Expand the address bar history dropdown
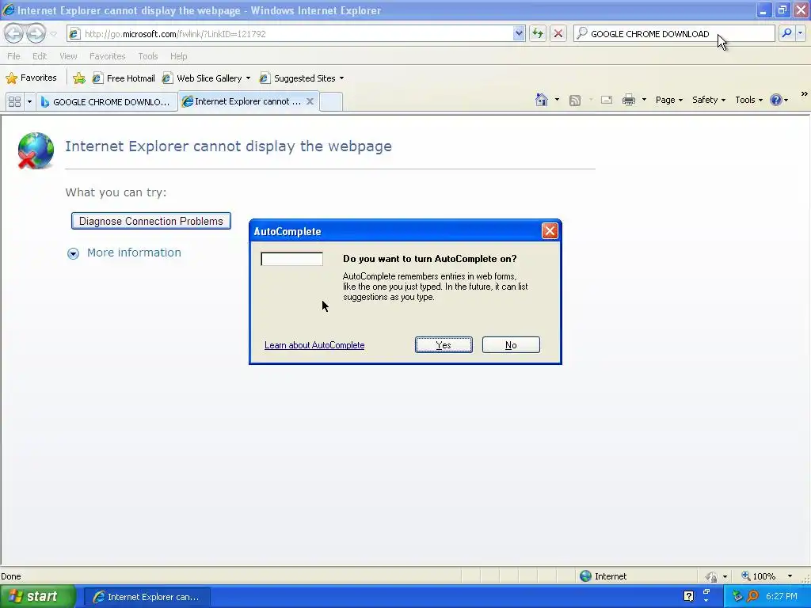Viewport: 811px width, 608px height. [519, 33]
